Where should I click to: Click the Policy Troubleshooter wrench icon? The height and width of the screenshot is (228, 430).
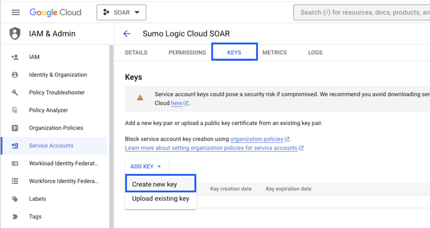point(15,92)
